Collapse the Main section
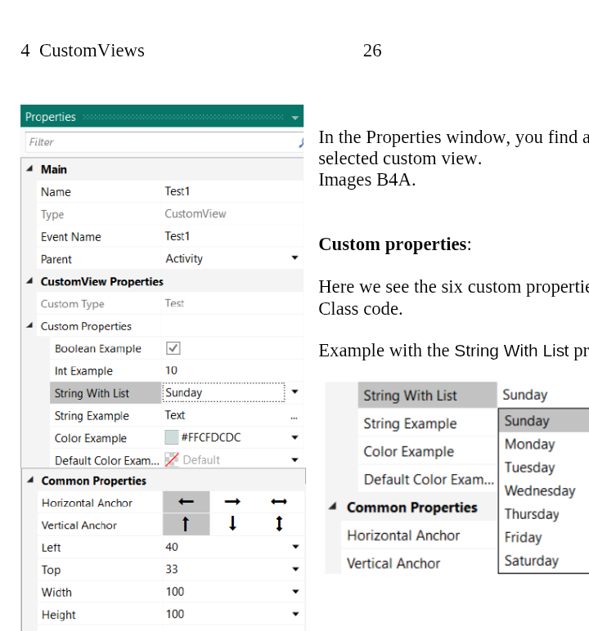The image size is (589, 631). coord(30,169)
